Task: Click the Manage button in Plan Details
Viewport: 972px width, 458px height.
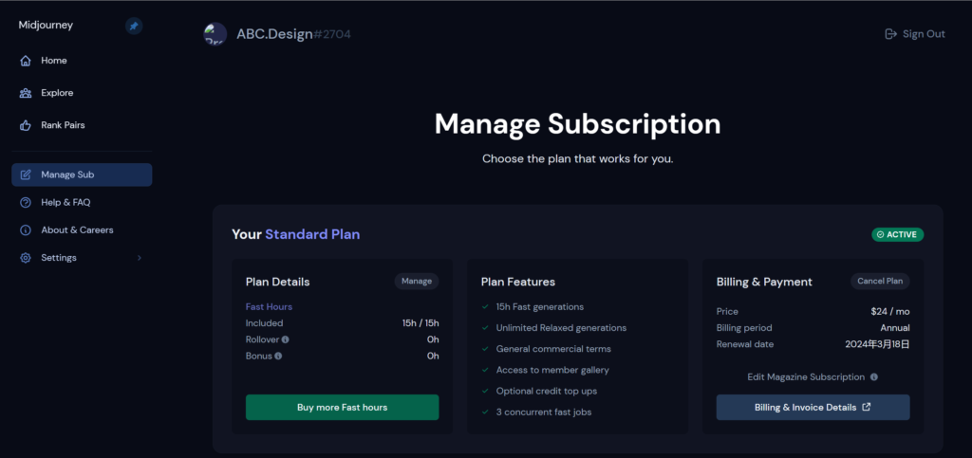Action: click(x=417, y=281)
